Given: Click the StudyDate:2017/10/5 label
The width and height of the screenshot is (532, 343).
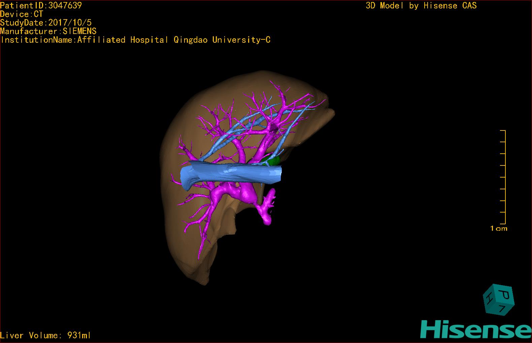Looking at the screenshot, I should [46, 23].
